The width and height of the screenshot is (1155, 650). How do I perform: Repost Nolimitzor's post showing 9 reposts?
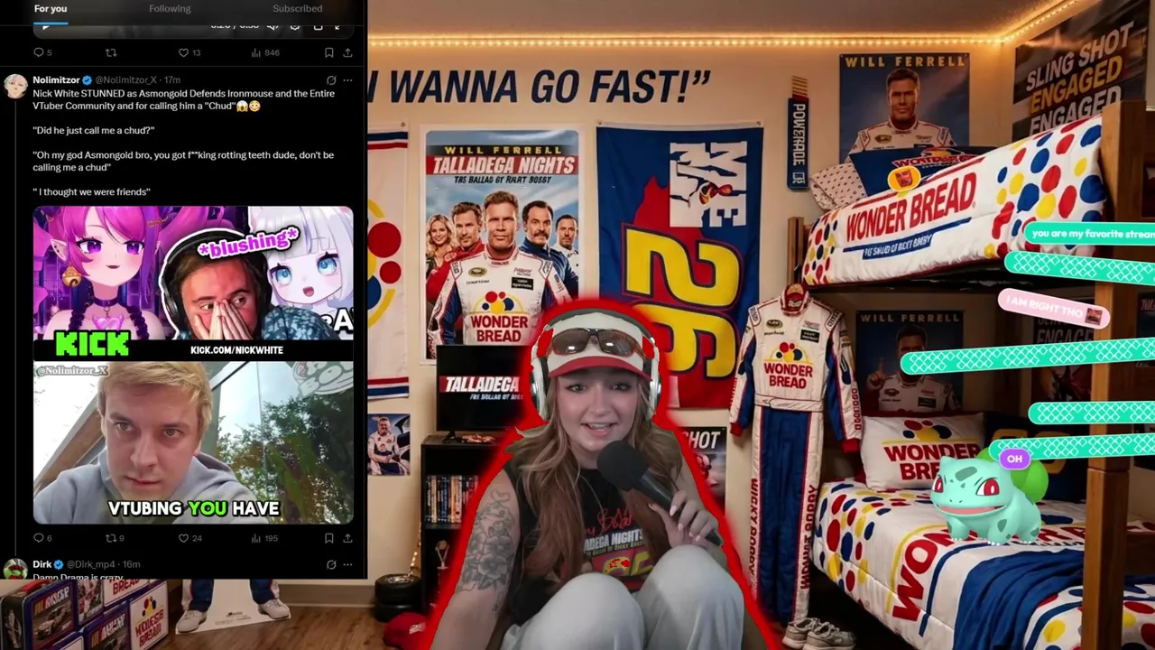(115, 538)
